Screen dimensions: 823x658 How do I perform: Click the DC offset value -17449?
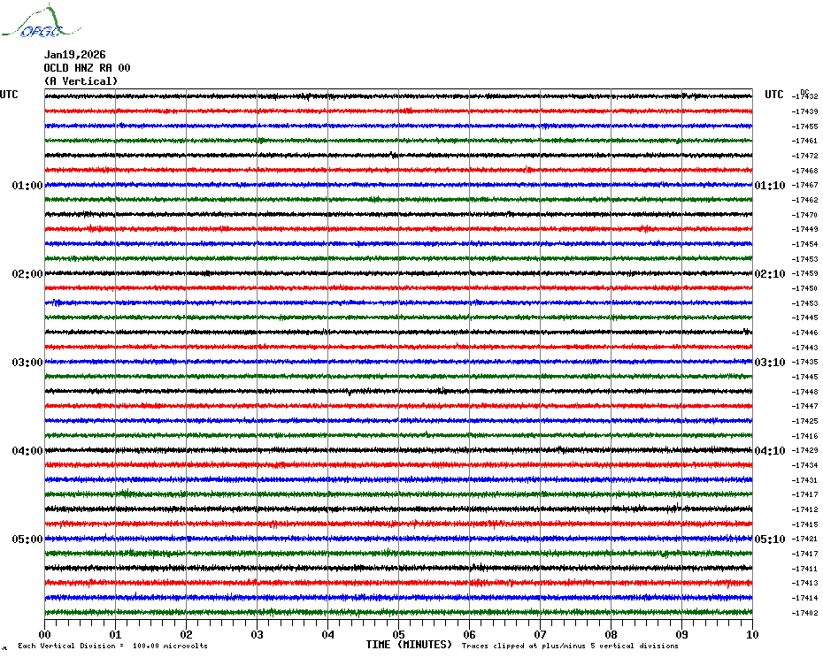coord(804,229)
